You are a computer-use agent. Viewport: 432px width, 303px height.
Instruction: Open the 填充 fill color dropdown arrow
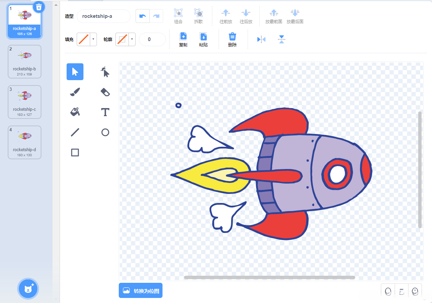click(x=93, y=39)
